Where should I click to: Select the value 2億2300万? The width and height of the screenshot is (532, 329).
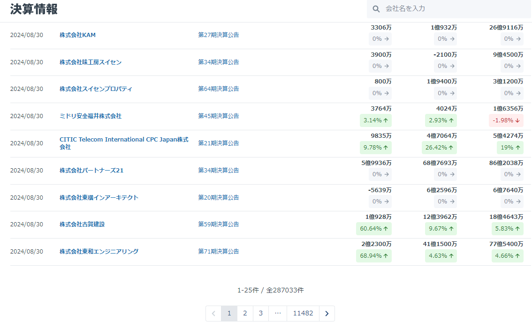pyautogui.click(x=377, y=244)
